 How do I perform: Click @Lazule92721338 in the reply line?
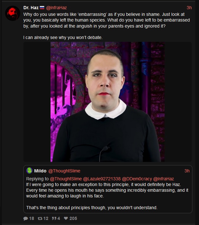[102, 179]
